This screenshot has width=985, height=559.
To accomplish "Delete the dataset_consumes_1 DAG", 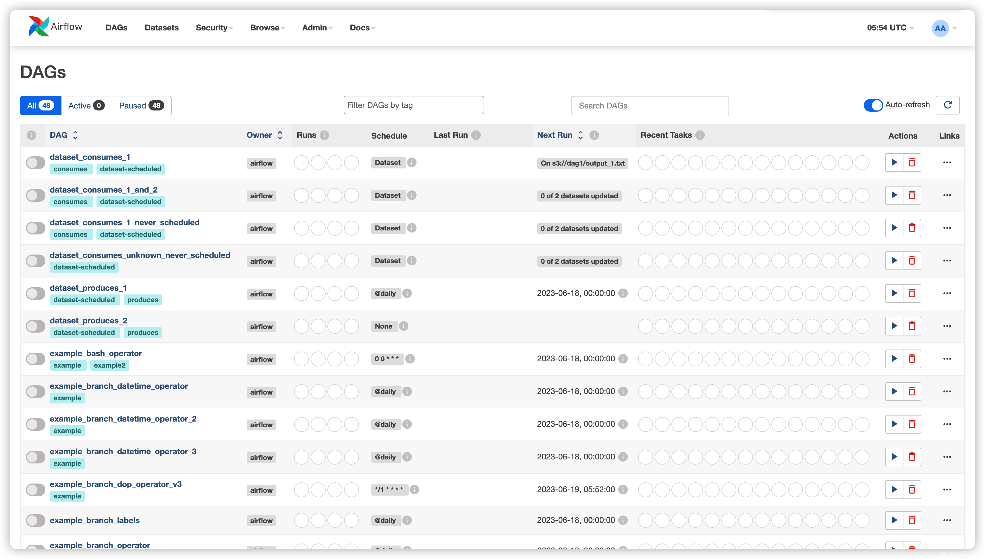I will coord(911,162).
